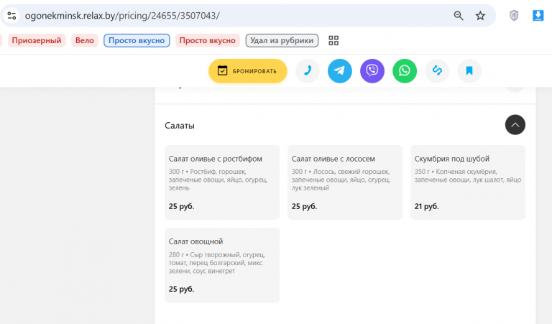Screen dimensions: 552x324
Task: Show all bookmarks grid icon
Action: pyautogui.click(x=333, y=40)
